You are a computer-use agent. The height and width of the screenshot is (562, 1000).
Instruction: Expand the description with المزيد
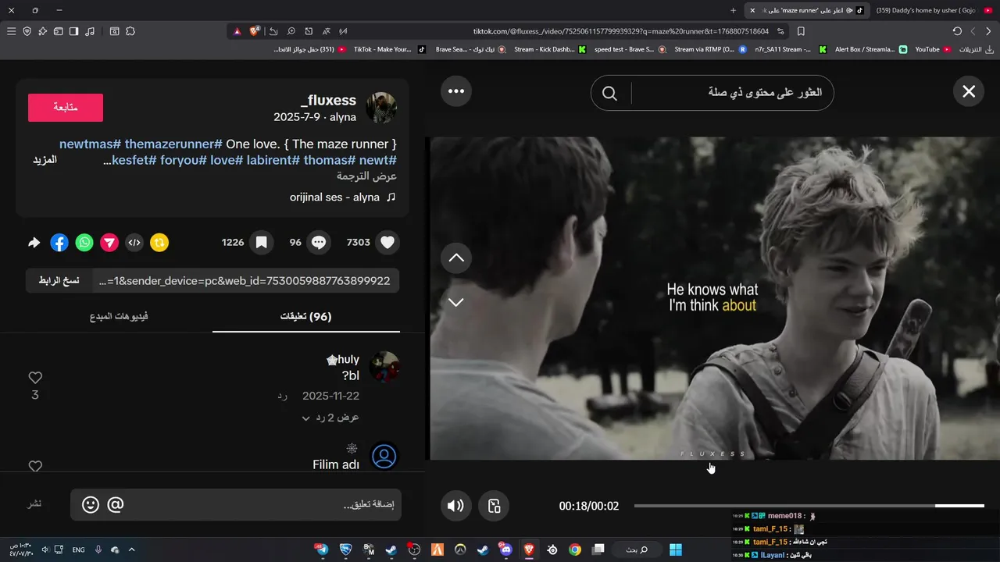pos(45,159)
